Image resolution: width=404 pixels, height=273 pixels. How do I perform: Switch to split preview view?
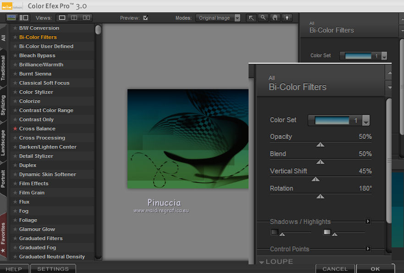coord(74,18)
